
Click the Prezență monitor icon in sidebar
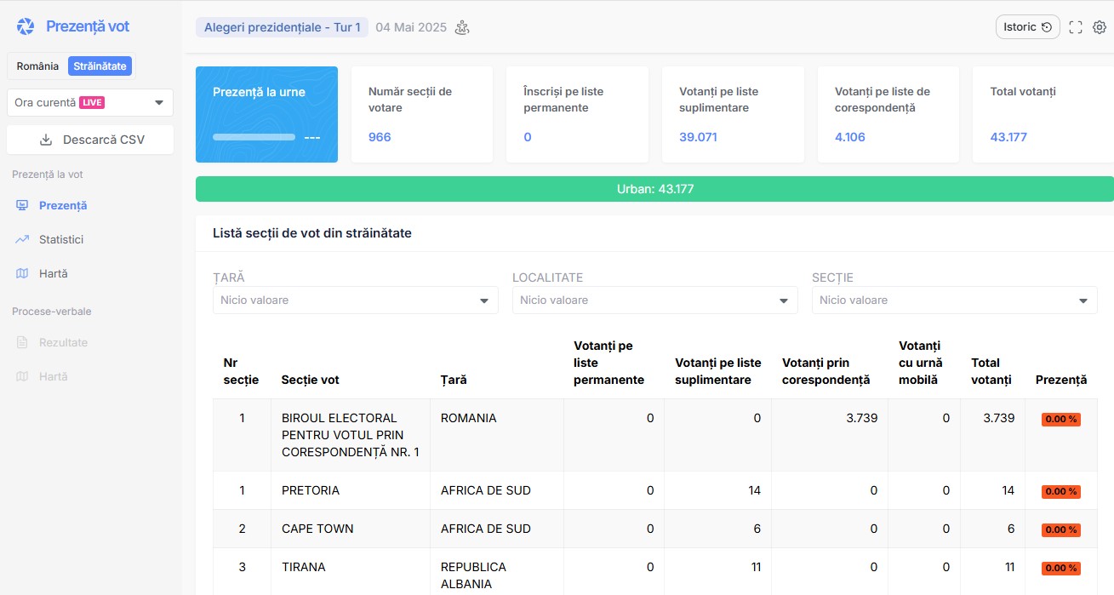(22, 206)
